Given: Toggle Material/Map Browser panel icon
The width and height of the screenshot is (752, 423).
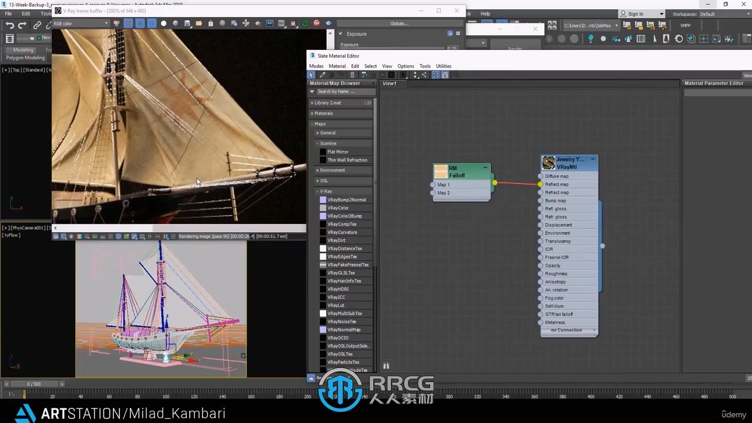Looking at the screenshot, I should (x=436, y=75).
